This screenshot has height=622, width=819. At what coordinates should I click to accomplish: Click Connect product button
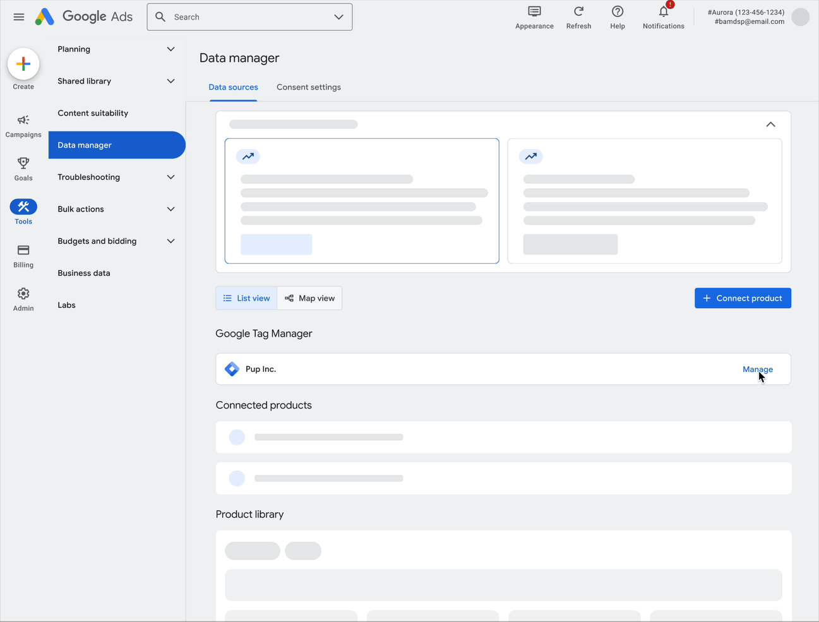743,298
